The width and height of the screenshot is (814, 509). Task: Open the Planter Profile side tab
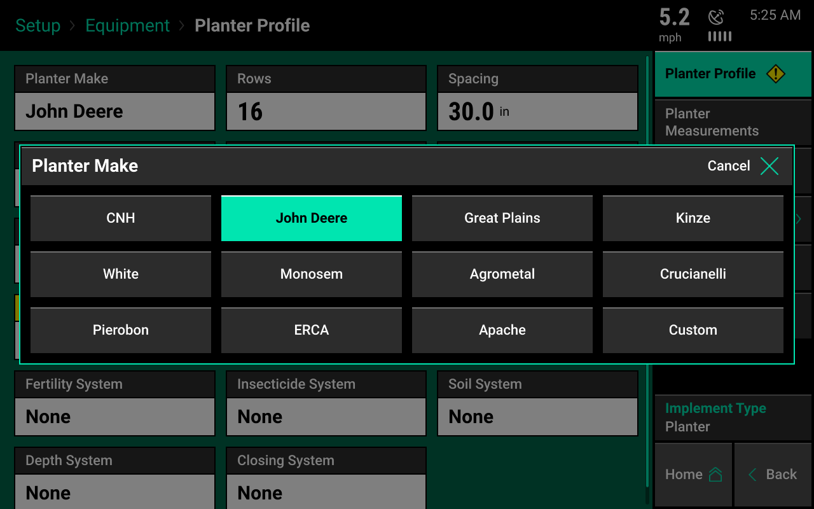tap(733, 74)
